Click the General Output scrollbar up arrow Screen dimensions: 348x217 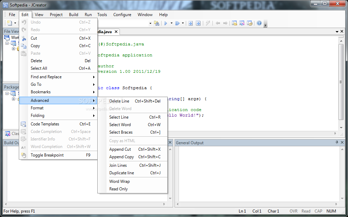point(342,150)
